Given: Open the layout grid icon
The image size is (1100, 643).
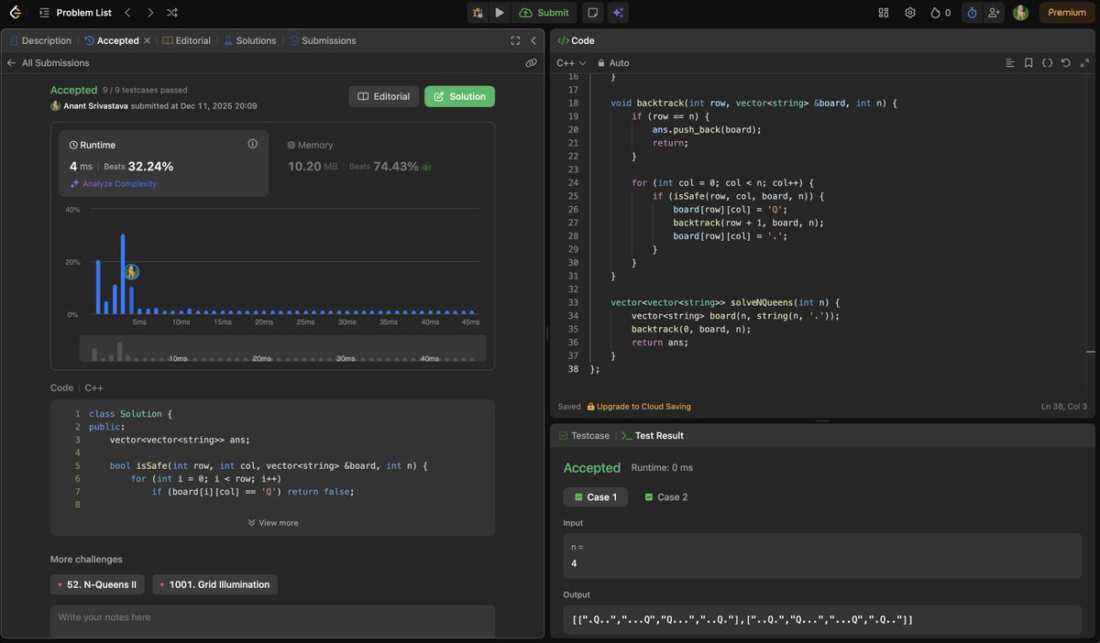Looking at the screenshot, I should pyautogui.click(x=884, y=13).
